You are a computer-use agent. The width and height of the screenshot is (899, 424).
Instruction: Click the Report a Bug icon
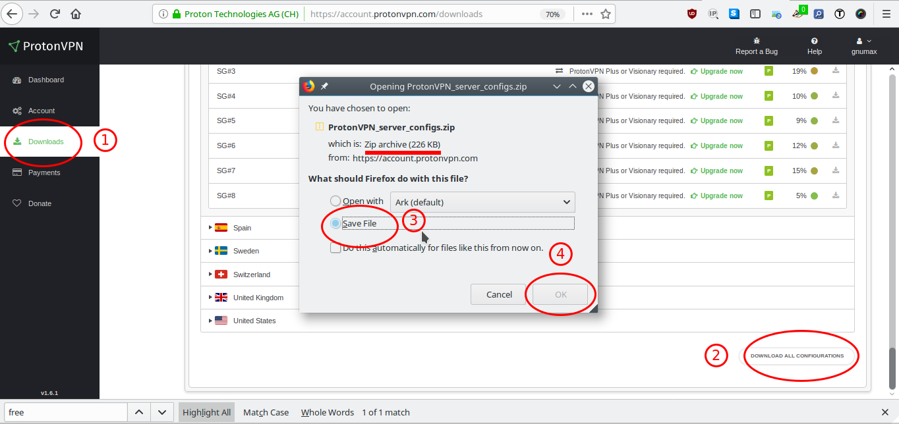coord(757,41)
